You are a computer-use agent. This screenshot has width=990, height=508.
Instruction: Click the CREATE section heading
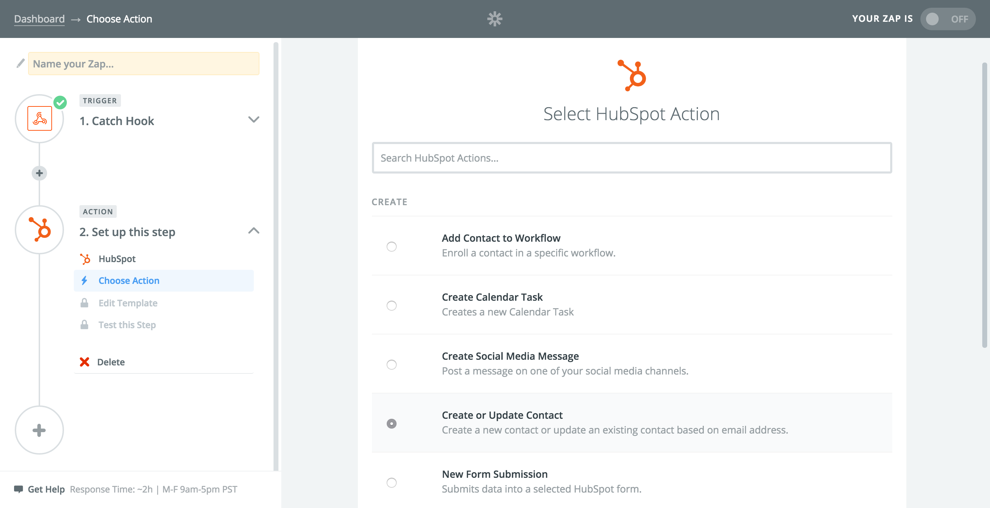point(389,202)
